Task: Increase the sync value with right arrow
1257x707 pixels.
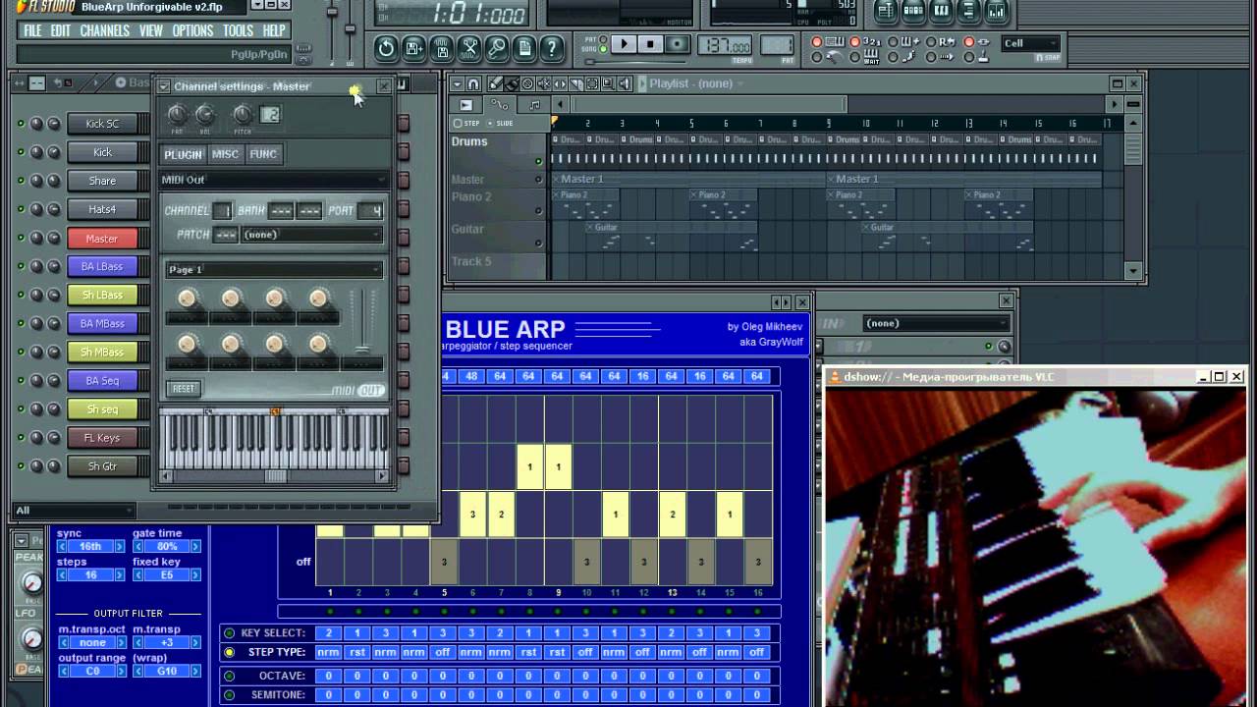Action: pos(121,547)
